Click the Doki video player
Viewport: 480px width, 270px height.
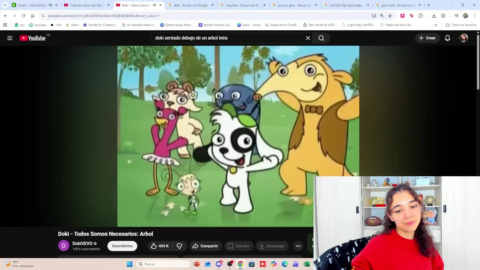point(238,136)
